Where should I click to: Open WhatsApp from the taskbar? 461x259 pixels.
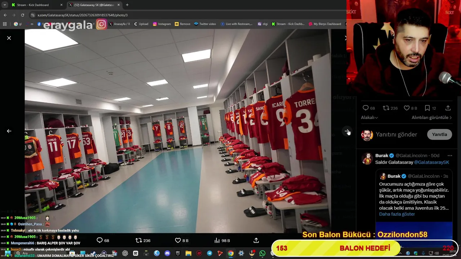click(262, 253)
